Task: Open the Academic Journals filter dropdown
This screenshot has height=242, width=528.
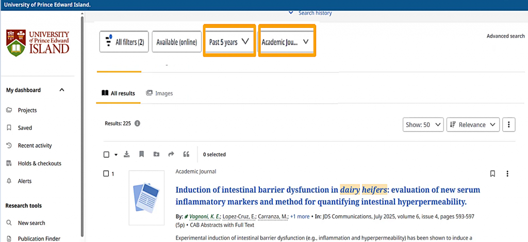Action: click(x=287, y=42)
